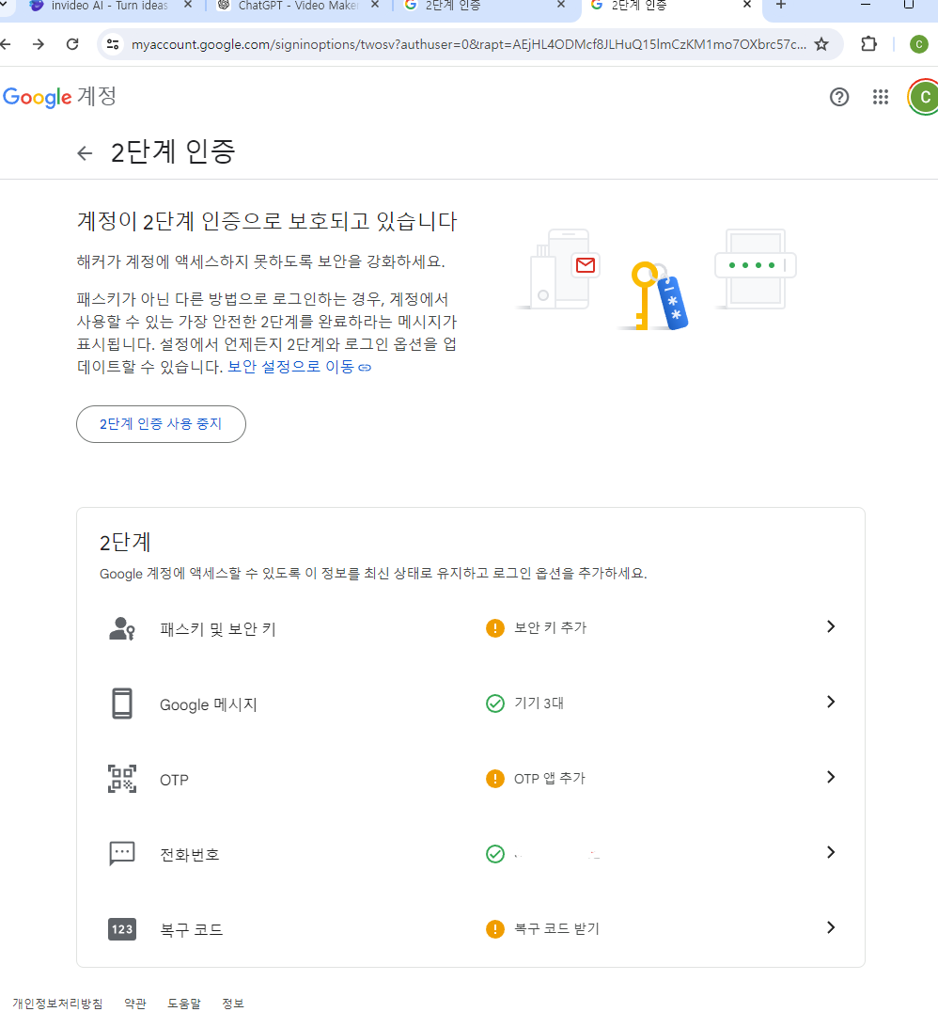The width and height of the screenshot is (938, 1012).
Task: Open Chrome profile avatar in toolbar
Action: [918, 44]
